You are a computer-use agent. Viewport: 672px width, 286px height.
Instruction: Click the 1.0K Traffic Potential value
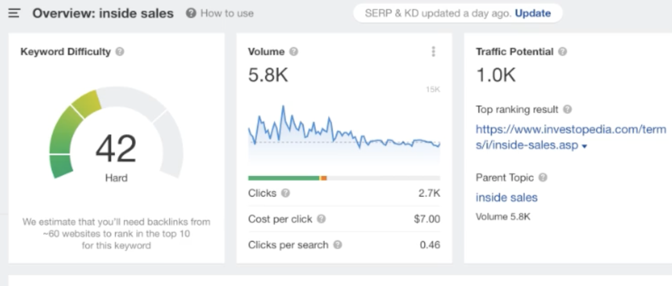click(x=496, y=75)
